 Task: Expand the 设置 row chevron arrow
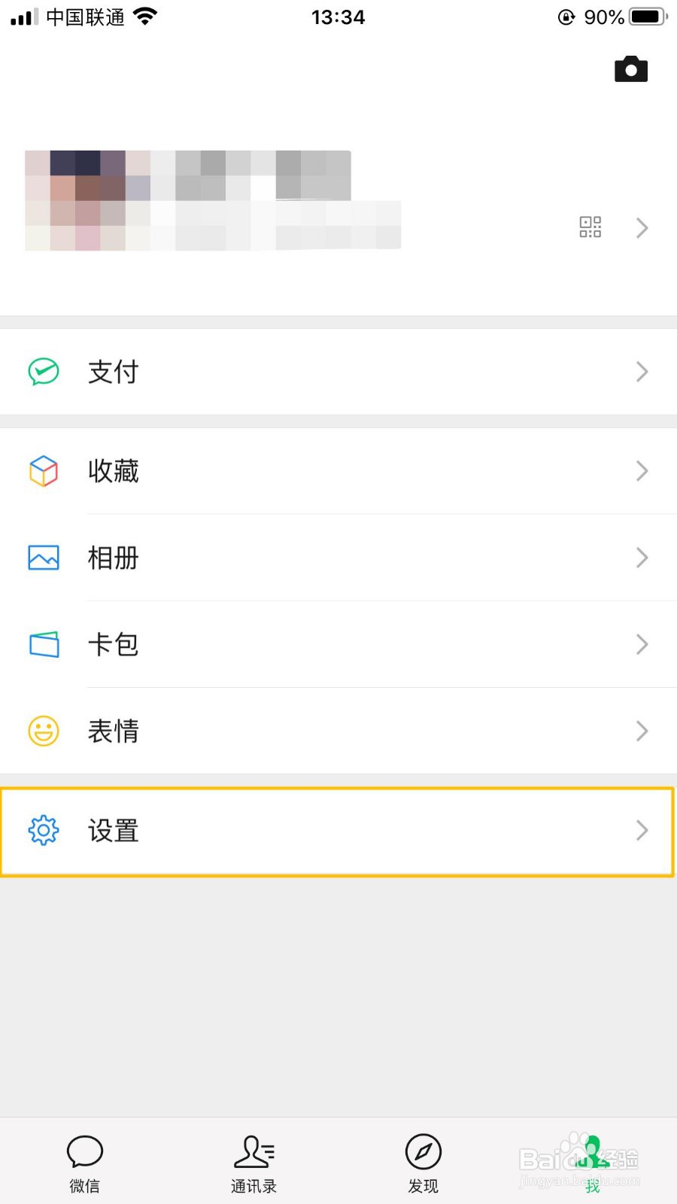642,830
